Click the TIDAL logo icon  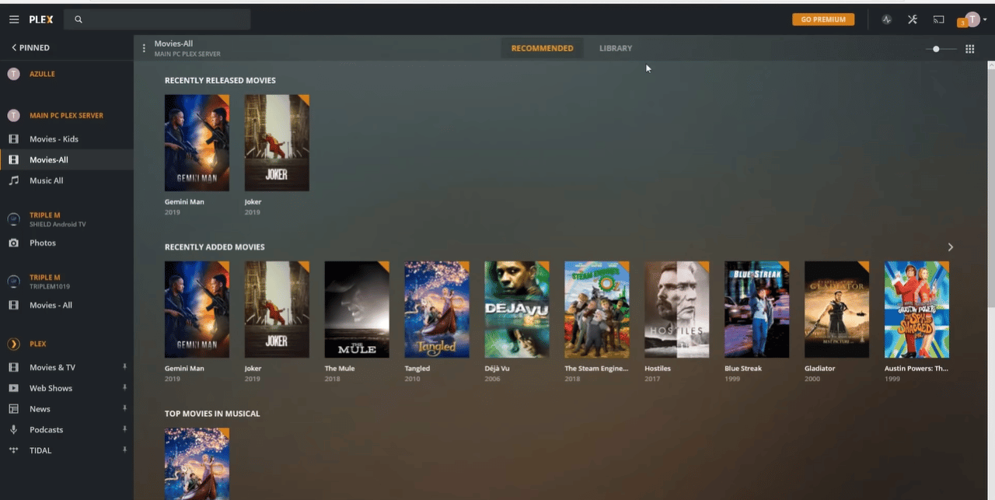pyautogui.click(x=13, y=450)
